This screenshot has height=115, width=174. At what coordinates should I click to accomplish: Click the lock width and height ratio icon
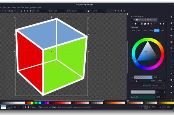pos(88,11)
